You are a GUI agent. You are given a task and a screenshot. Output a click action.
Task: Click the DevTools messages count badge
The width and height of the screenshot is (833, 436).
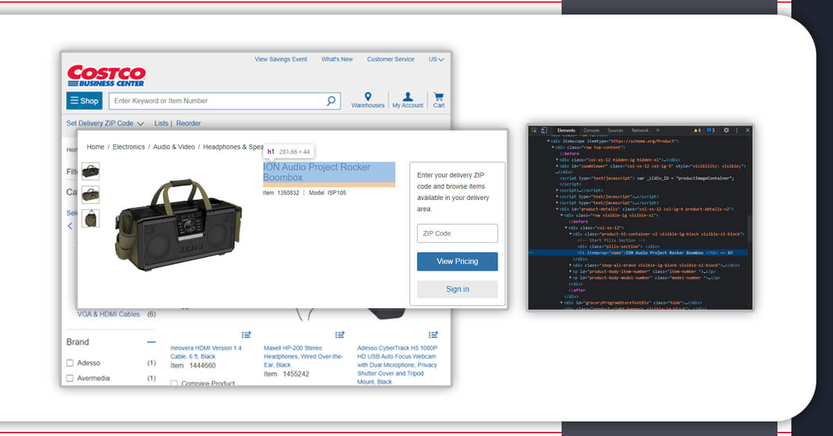[x=711, y=130]
